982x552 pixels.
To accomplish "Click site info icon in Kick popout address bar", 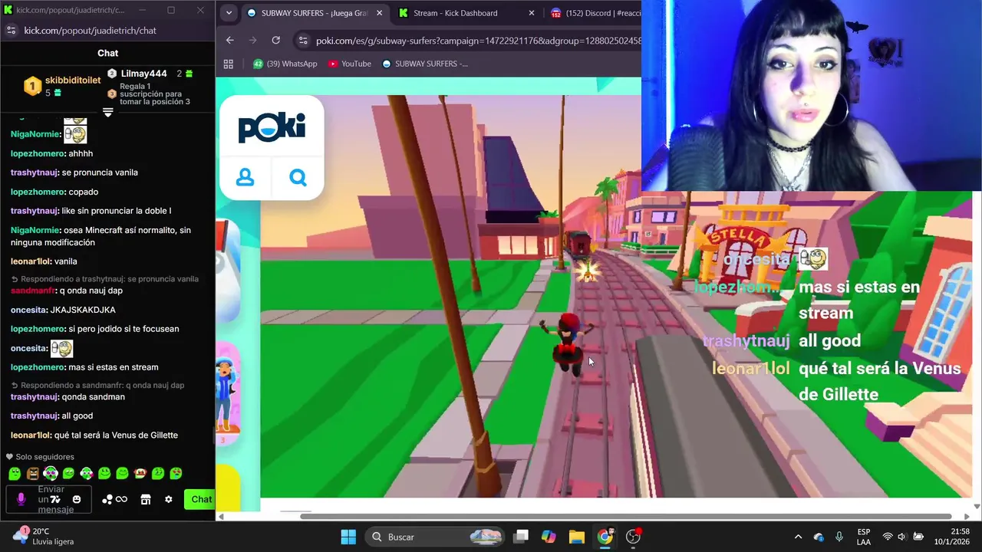I will pos(11,30).
